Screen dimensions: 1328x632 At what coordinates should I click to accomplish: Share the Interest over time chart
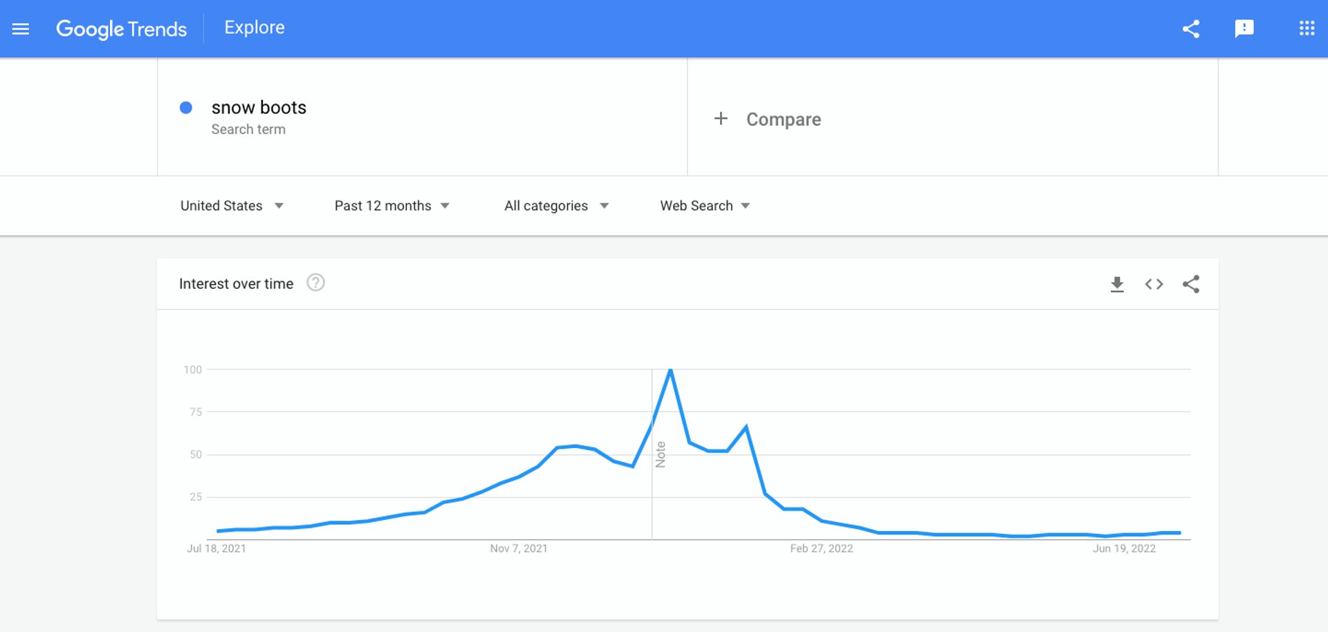coord(1191,284)
